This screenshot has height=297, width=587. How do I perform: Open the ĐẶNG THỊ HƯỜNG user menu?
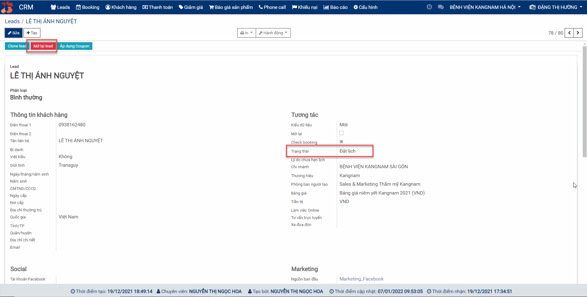click(x=556, y=7)
